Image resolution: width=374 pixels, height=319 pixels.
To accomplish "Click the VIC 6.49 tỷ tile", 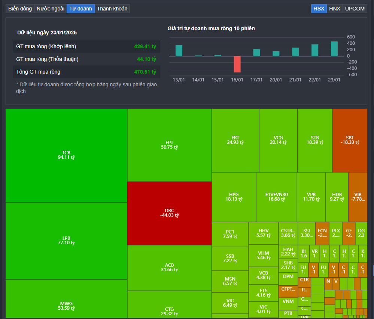I will click(x=230, y=303).
